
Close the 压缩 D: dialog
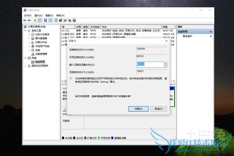[x=167, y=41]
